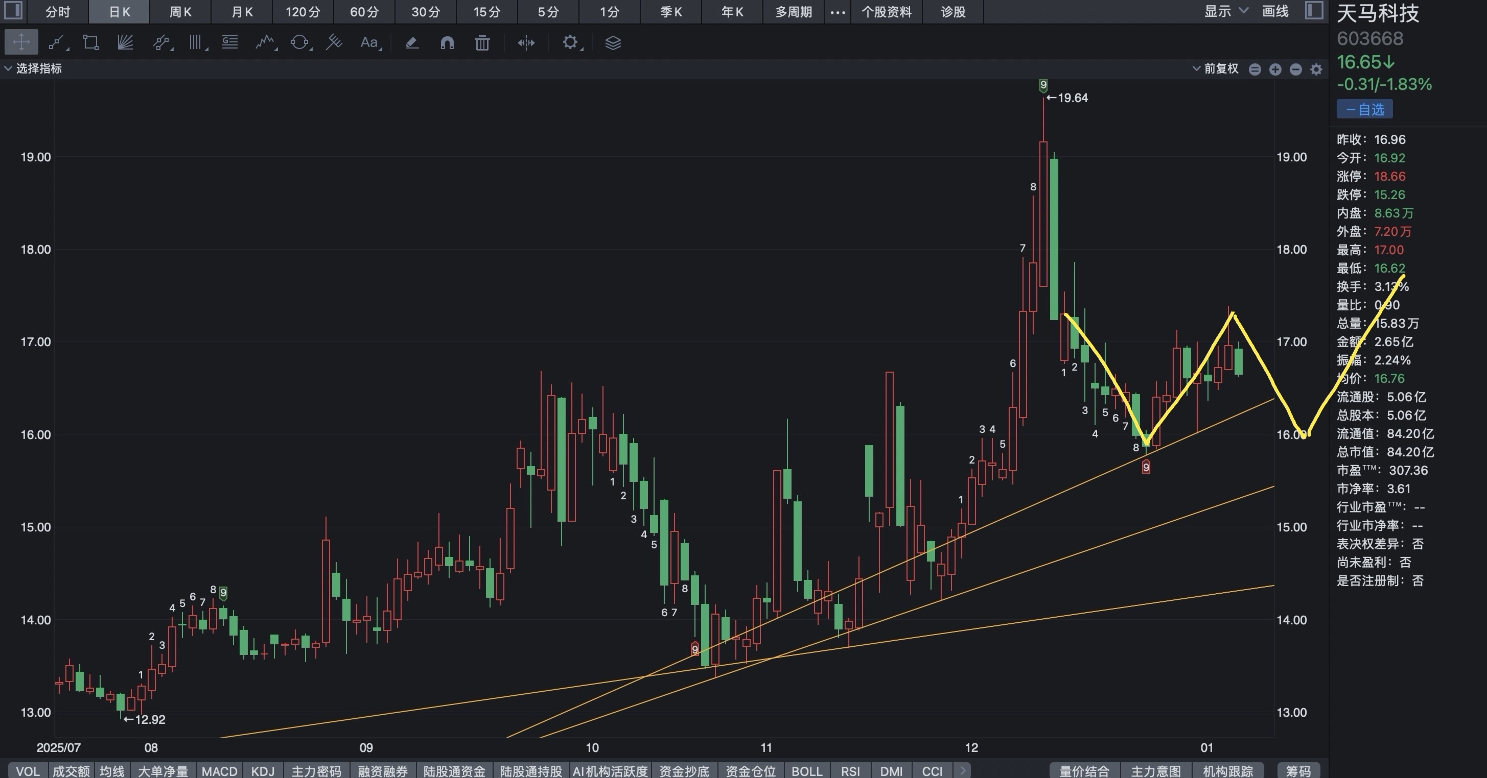Toggle the magnet snap mode
This screenshot has height=778, width=1487.
point(447,43)
